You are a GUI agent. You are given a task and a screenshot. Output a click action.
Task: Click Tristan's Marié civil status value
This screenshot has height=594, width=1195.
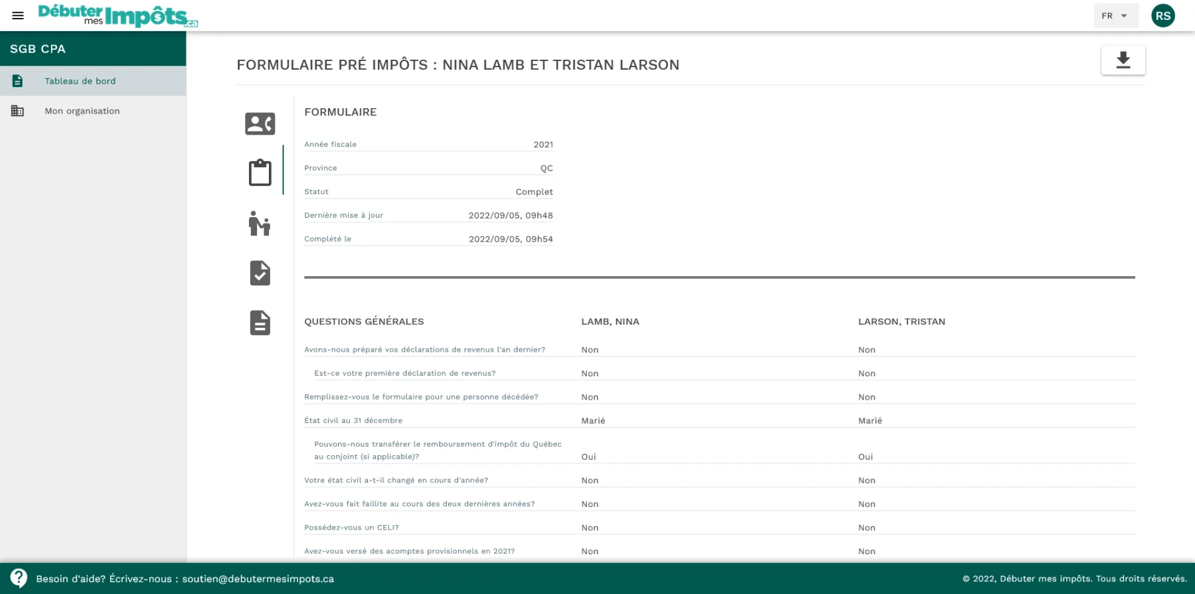pos(870,421)
